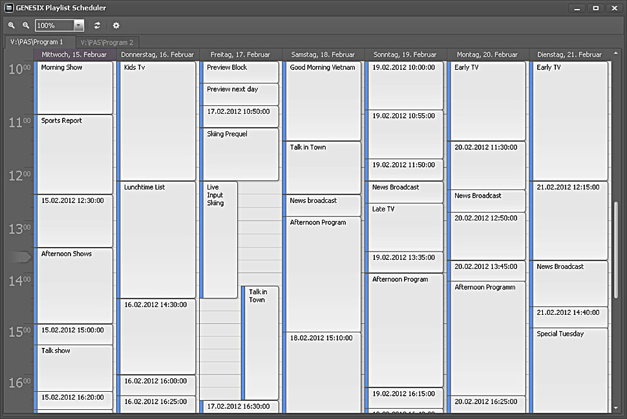The image size is (627, 419).
Task: Select the Freitag, 17. Februar column header
Action: [240, 55]
